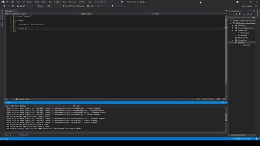The image size is (260, 146).
Task: Close the Output panel
Action: tap(226, 103)
